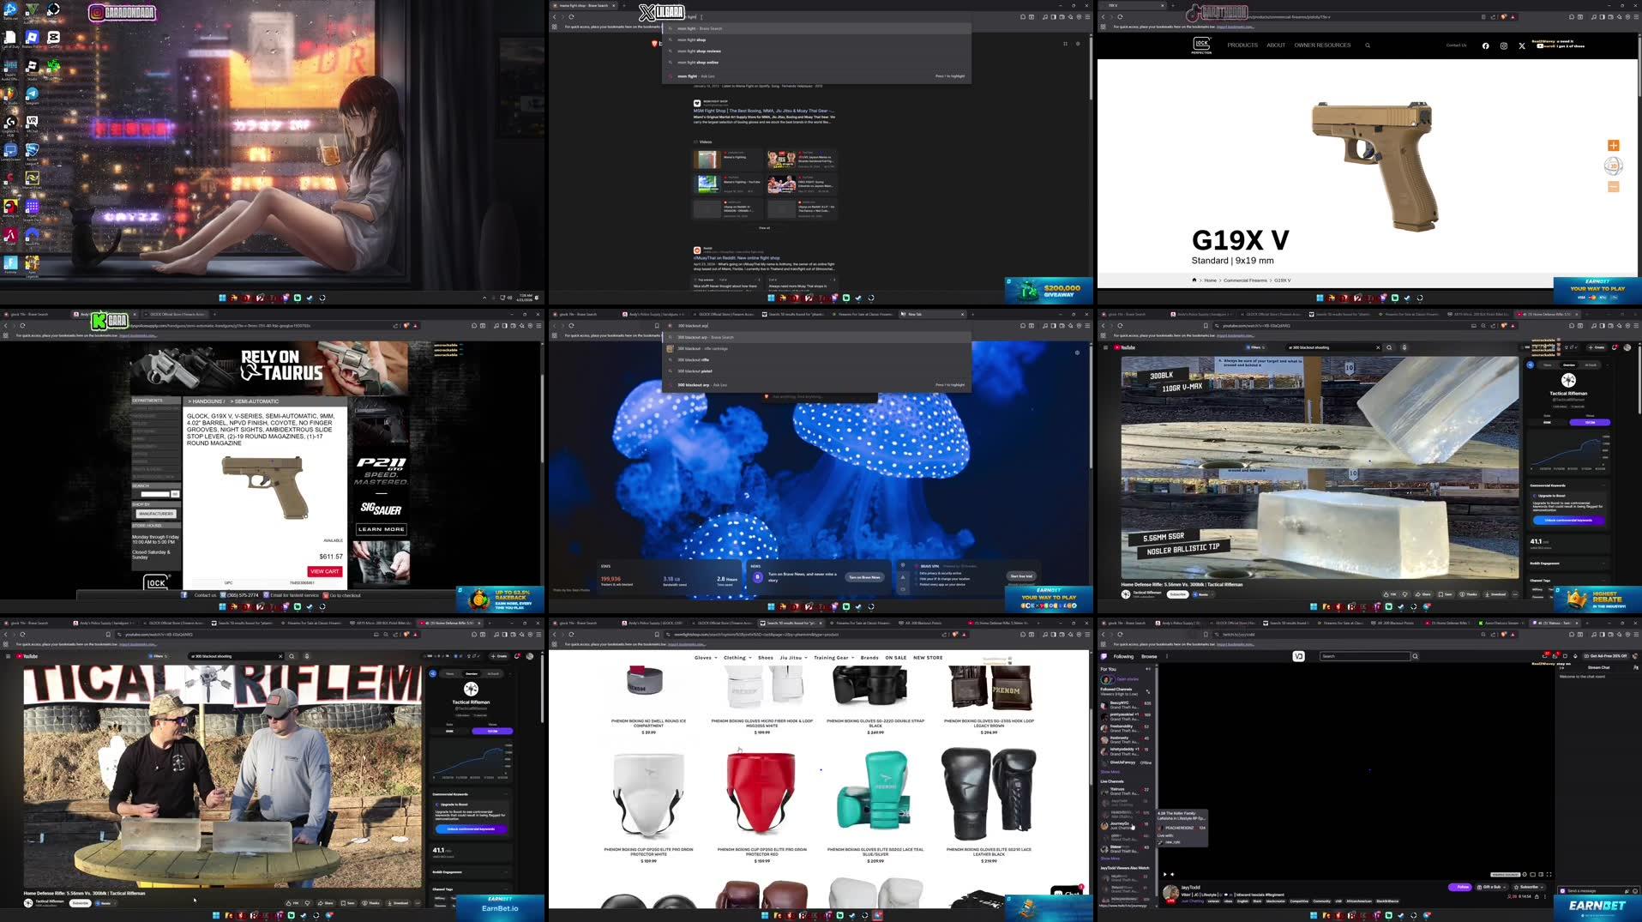Click Rely on Taurus banner
The width and height of the screenshot is (1642, 922).
270,367
